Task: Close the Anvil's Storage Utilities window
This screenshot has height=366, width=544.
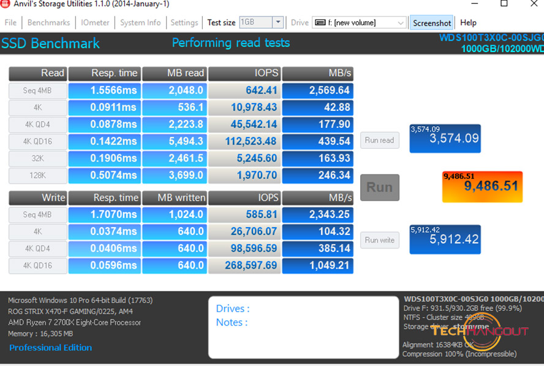Action: [534, 4]
